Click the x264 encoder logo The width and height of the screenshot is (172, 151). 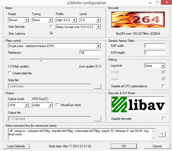coord(138,20)
